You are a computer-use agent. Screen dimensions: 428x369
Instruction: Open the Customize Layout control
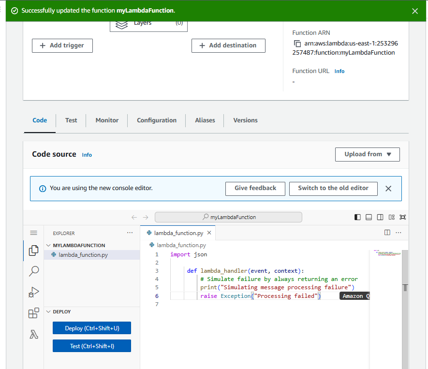point(391,217)
